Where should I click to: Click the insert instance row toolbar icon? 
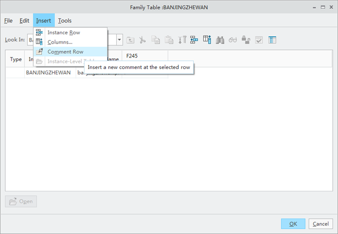tap(194, 40)
